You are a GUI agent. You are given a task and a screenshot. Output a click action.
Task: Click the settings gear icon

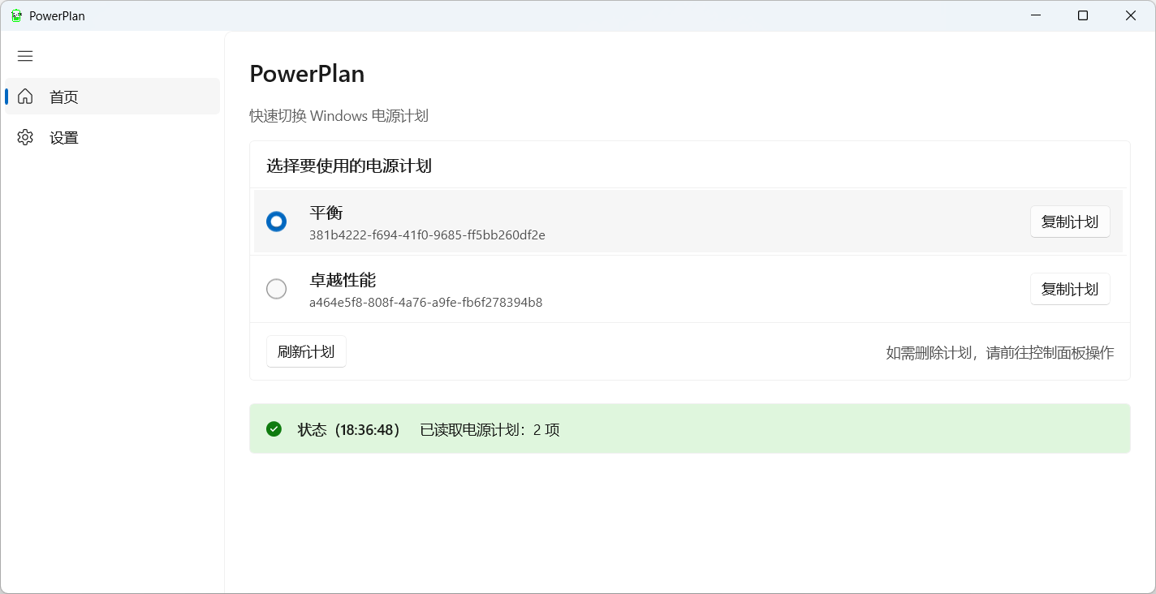click(25, 137)
